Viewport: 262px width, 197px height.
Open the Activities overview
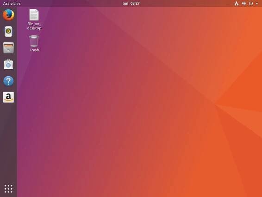(x=12, y=3)
